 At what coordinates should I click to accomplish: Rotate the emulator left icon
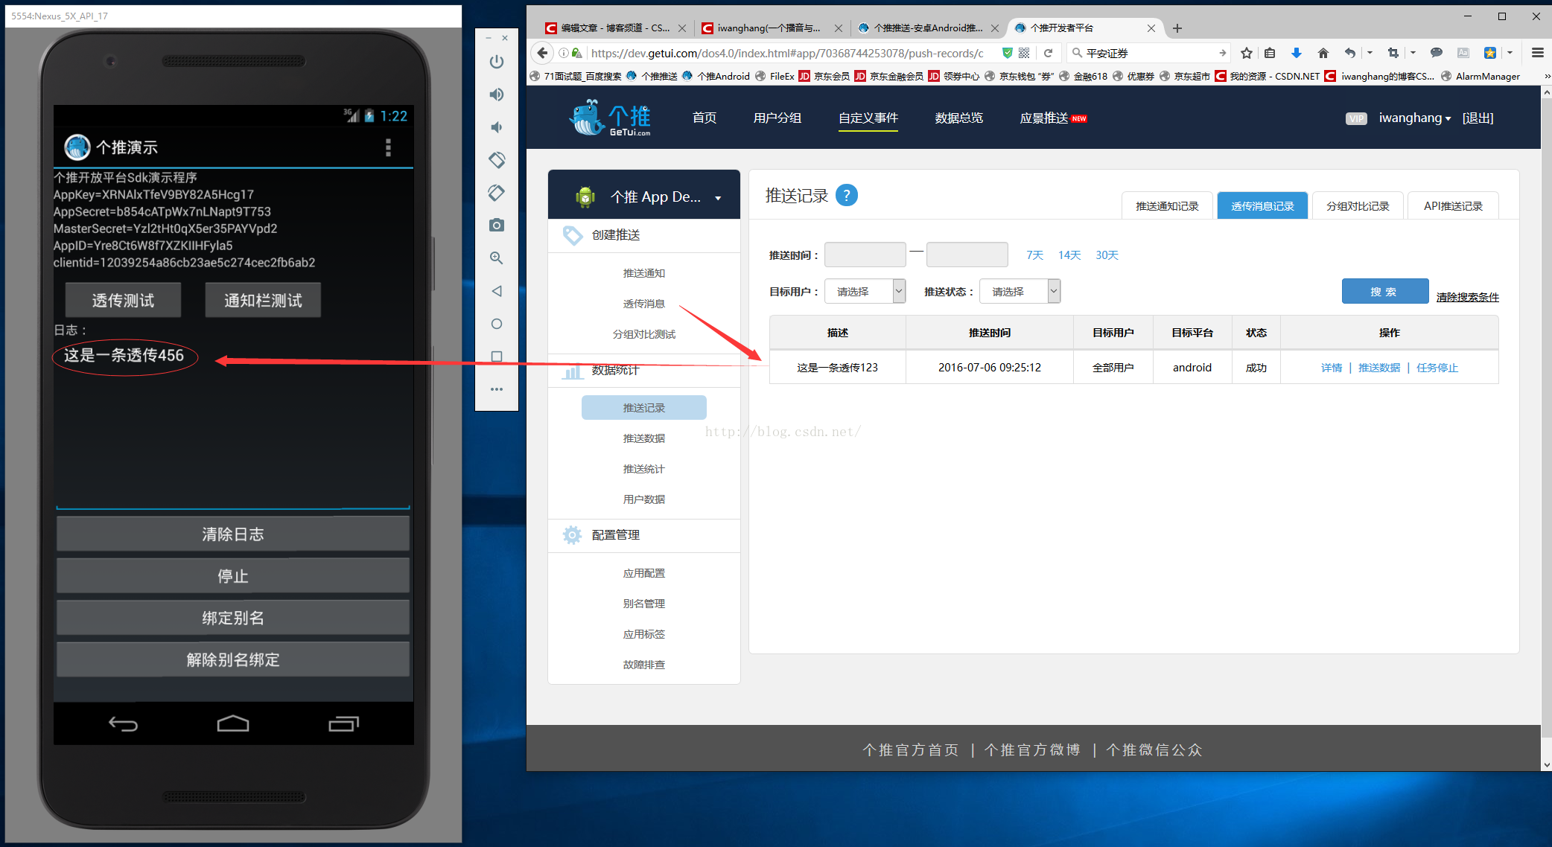(x=497, y=160)
